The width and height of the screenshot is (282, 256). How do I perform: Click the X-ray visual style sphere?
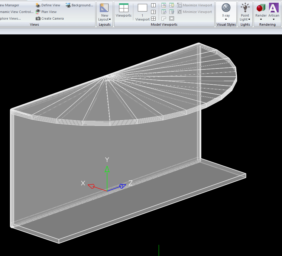coord(226,8)
